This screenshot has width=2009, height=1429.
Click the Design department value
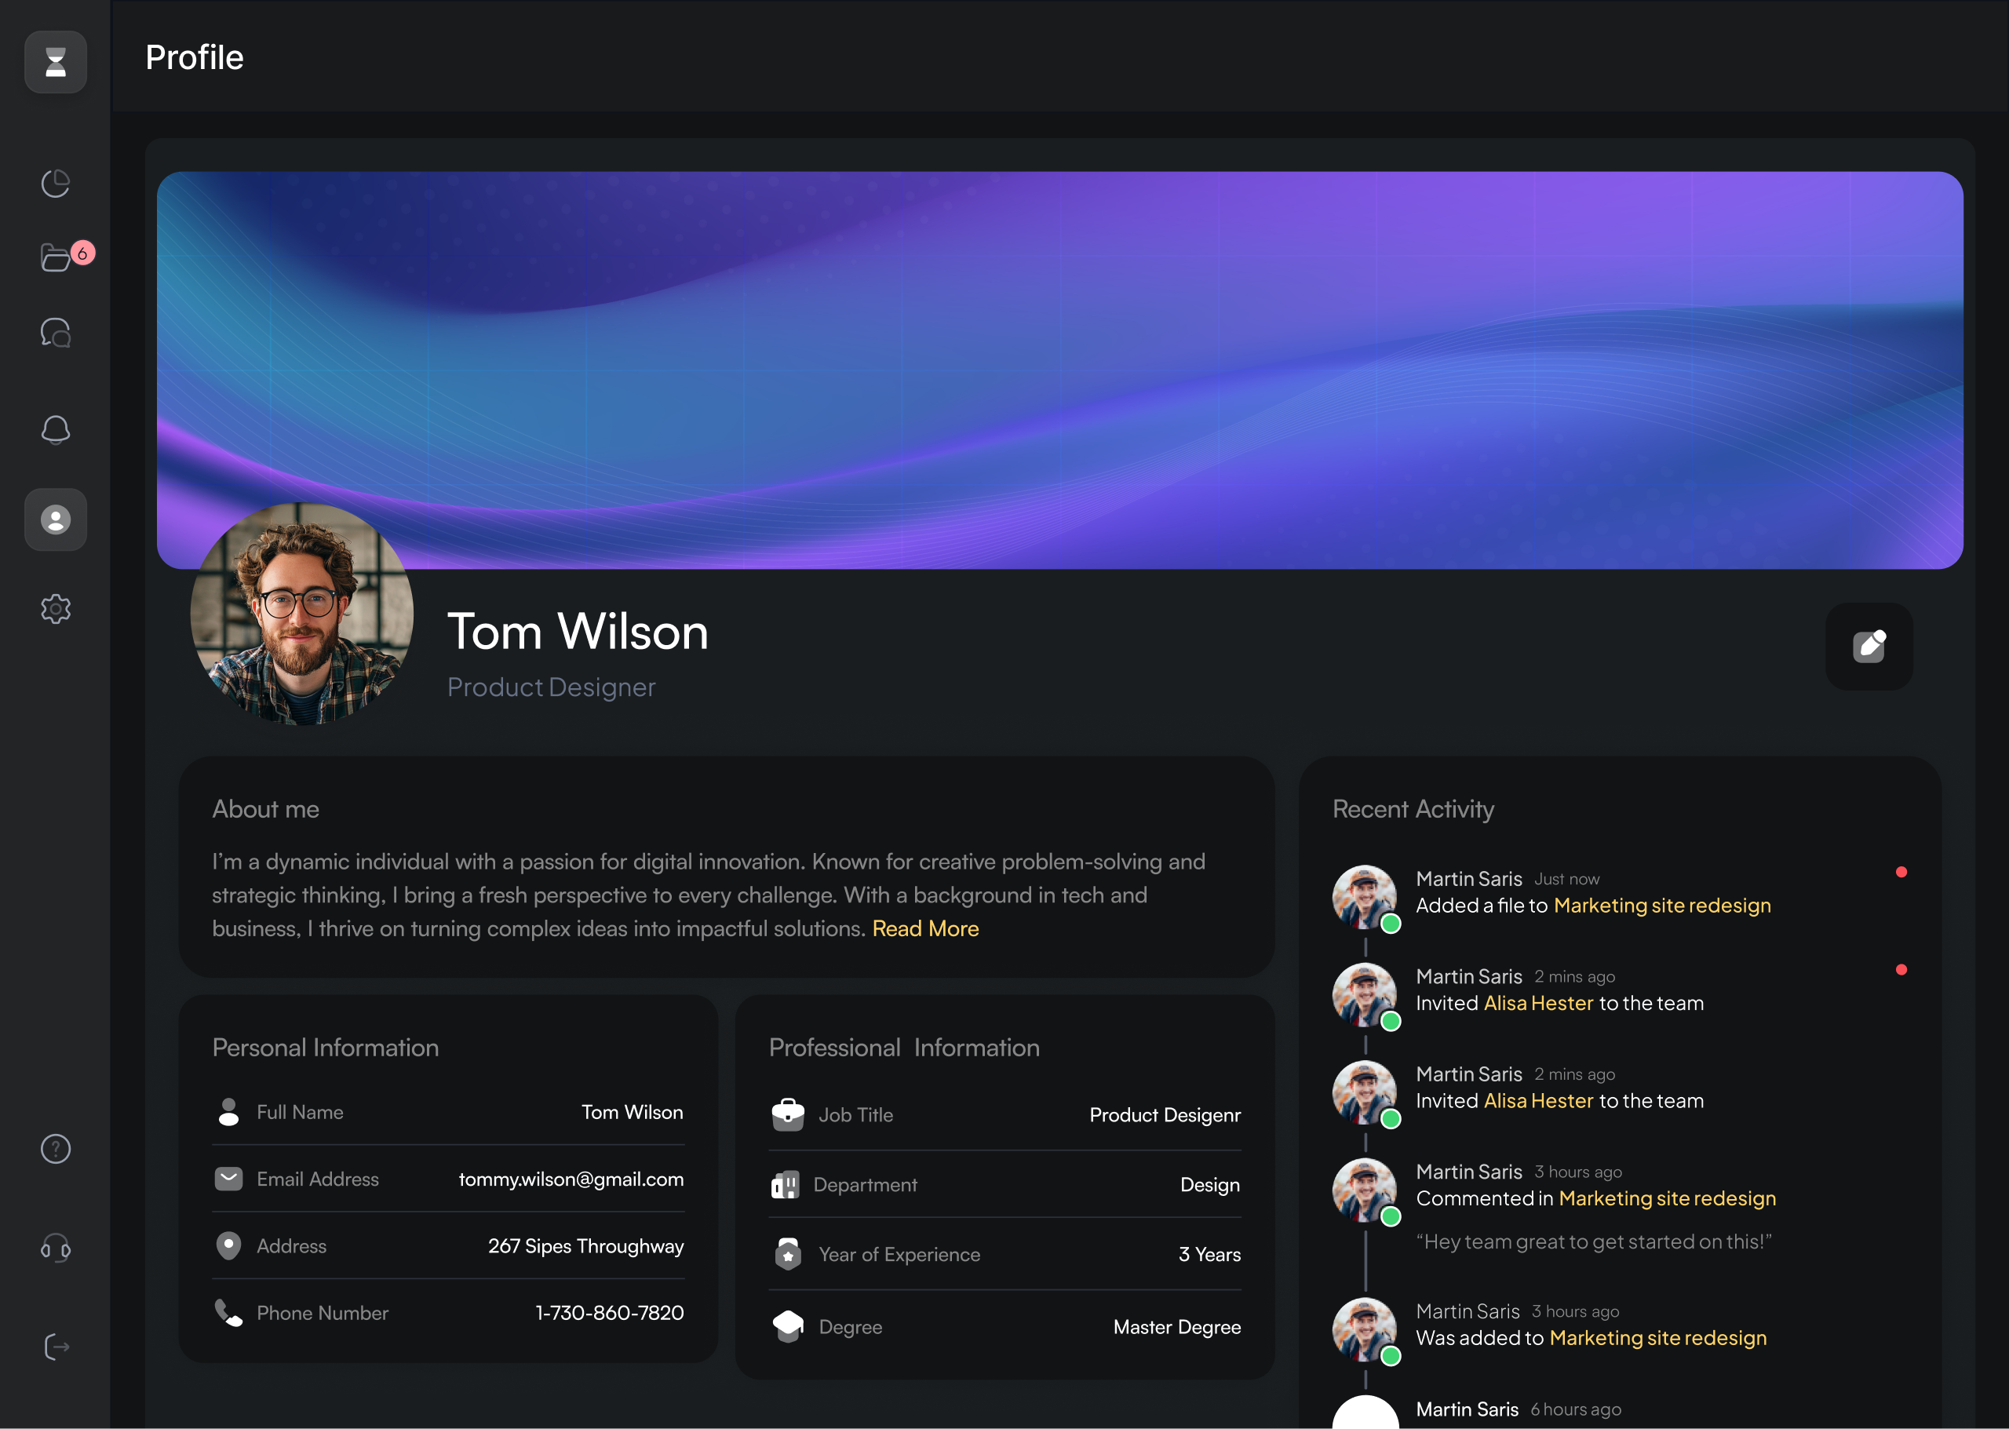[x=1210, y=1185]
